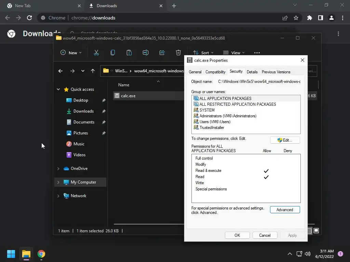Open the Sort dropdown in Explorer
Screen dimensions: 350x262
[203, 53]
